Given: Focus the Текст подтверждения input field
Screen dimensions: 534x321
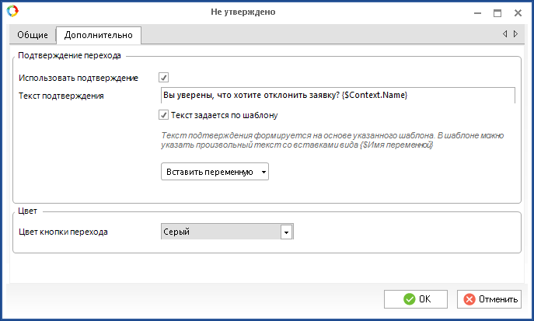Looking at the screenshot, I should 337,95.
